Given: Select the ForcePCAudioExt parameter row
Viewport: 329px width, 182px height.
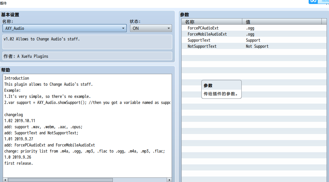Looking at the screenshot, I should pyautogui.click(x=254, y=28).
